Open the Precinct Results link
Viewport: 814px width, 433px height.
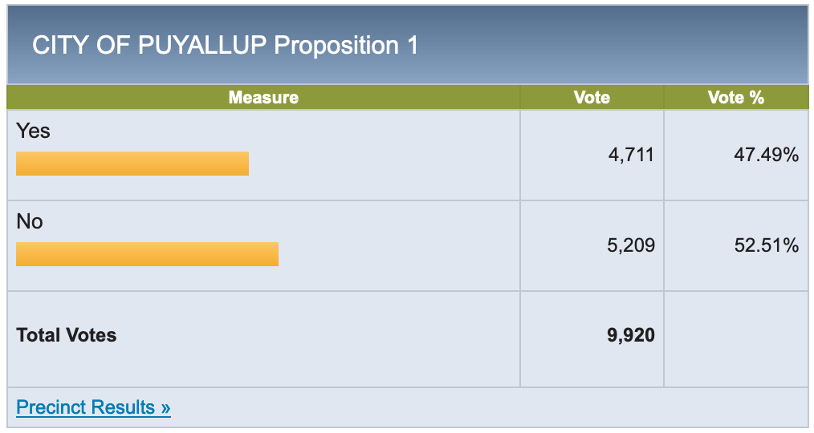pyautogui.click(x=84, y=407)
